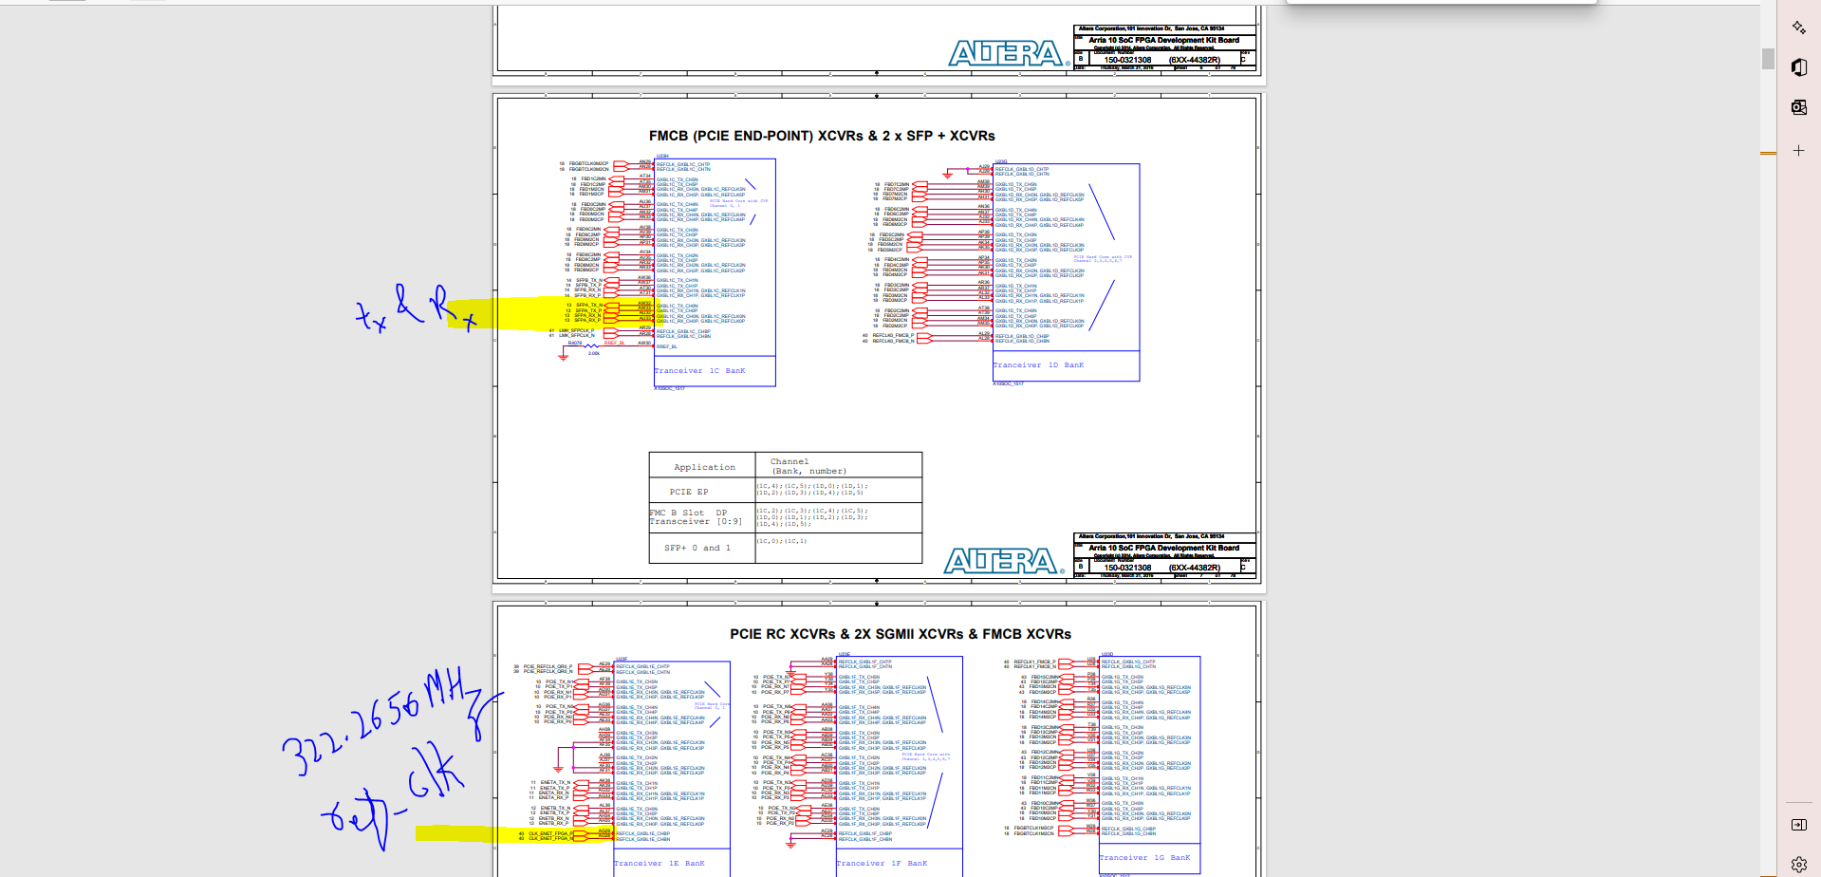1821x877 pixels.
Task: Add a new sidebar app with plus
Action: point(1798,150)
